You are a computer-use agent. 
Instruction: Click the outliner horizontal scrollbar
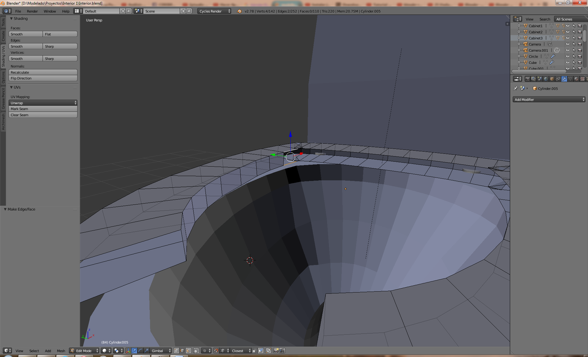click(x=539, y=72)
